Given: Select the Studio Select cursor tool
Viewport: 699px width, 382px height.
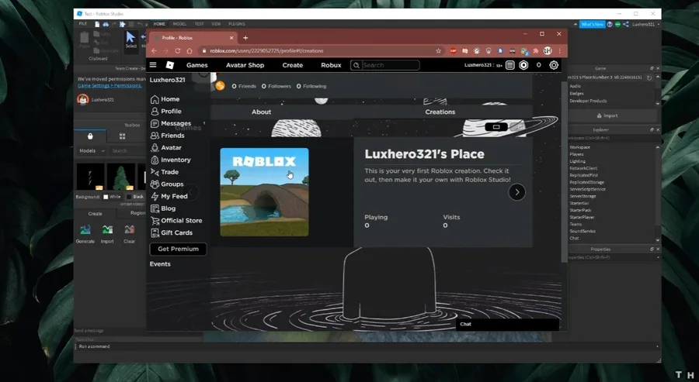Looking at the screenshot, I should point(131,40).
